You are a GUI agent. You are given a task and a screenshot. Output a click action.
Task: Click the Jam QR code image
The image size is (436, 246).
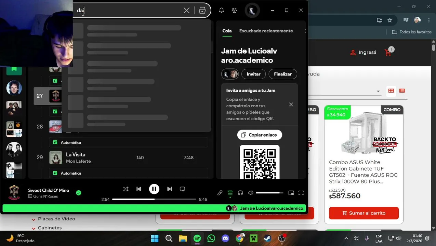point(260,162)
